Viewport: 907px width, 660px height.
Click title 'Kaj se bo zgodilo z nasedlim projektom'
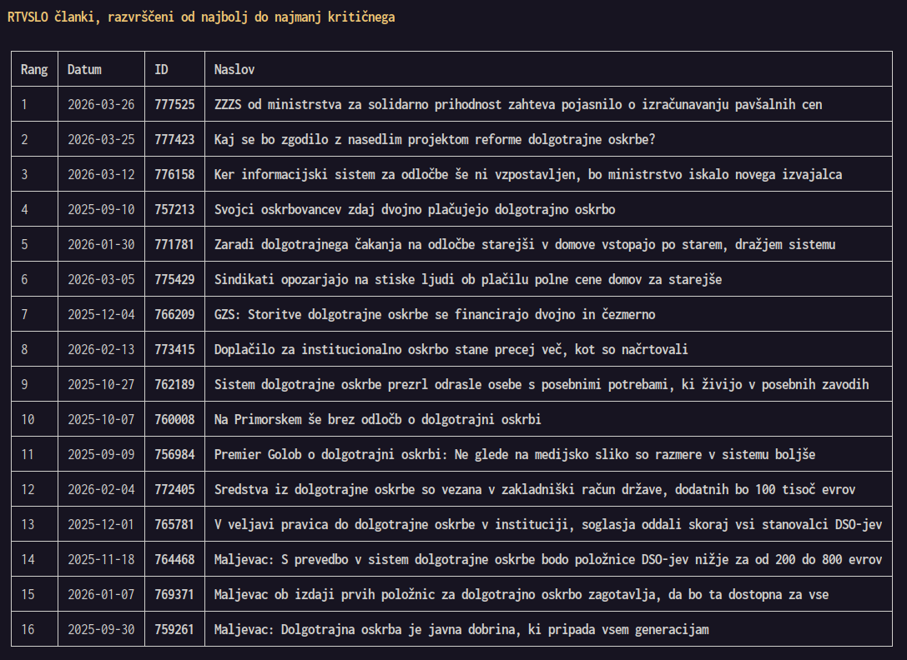click(341, 139)
